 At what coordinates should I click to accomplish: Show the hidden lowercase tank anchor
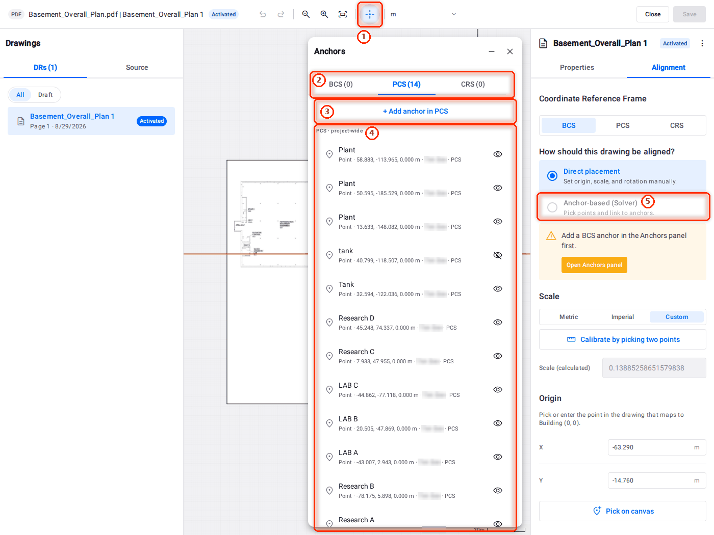click(498, 255)
